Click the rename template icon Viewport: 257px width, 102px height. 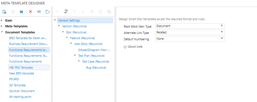tap(39, 12)
